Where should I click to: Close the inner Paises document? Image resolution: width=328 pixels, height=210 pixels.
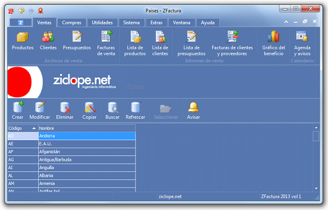coord(314,21)
